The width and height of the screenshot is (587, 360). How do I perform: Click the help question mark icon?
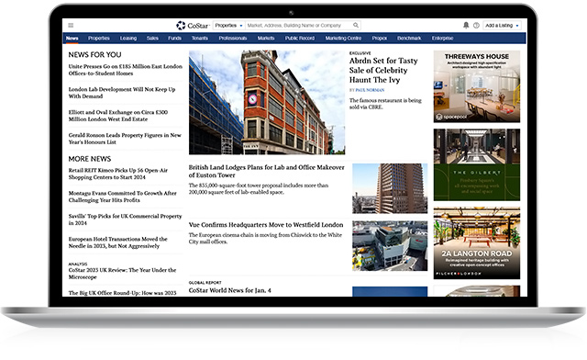point(476,26)
